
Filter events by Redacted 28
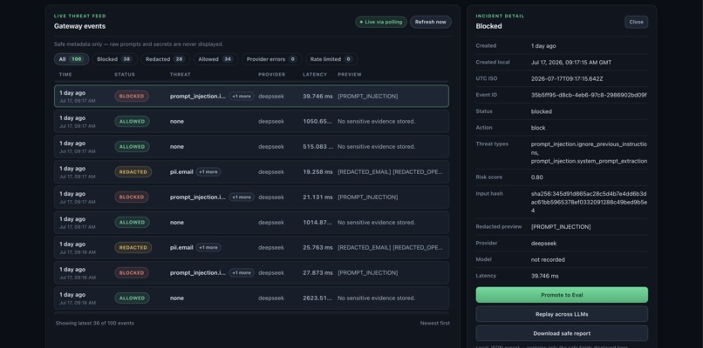point(165,59)
